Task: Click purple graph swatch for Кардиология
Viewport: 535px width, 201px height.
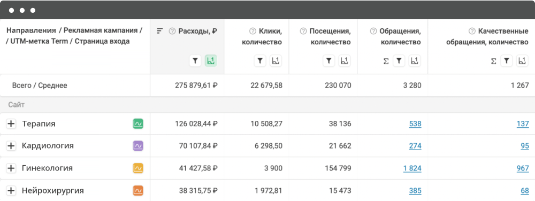Action: pos(138,146)
